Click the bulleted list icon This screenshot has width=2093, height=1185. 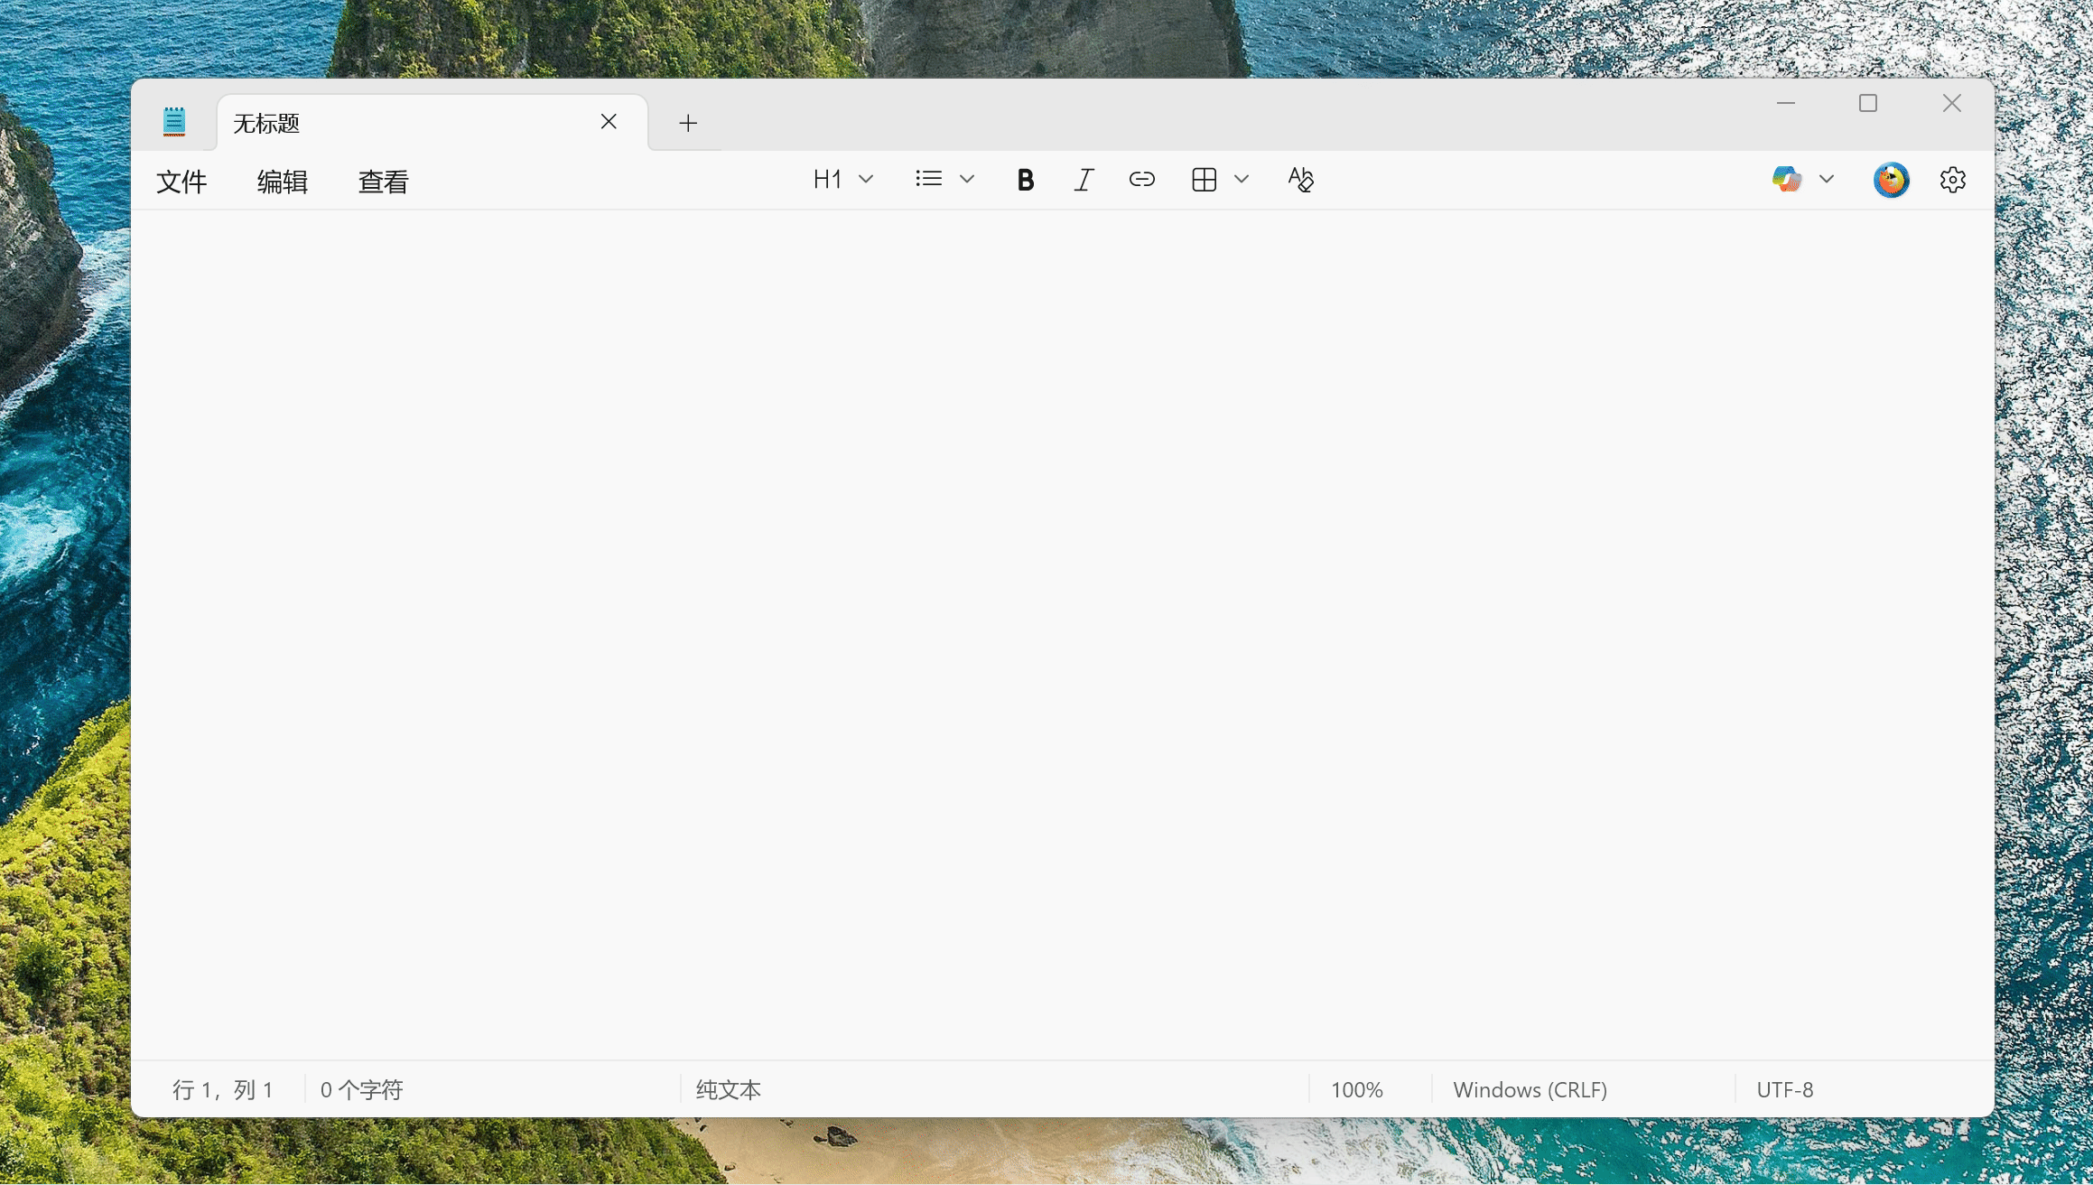[928, 179]
